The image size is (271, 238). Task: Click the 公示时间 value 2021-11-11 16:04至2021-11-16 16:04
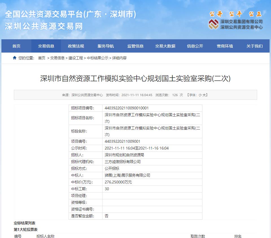coord(137,148)
